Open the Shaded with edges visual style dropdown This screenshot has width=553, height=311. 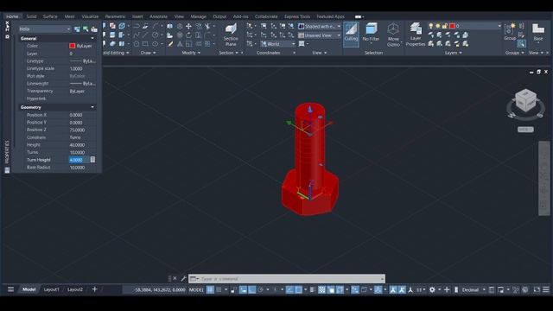point(320,26)
